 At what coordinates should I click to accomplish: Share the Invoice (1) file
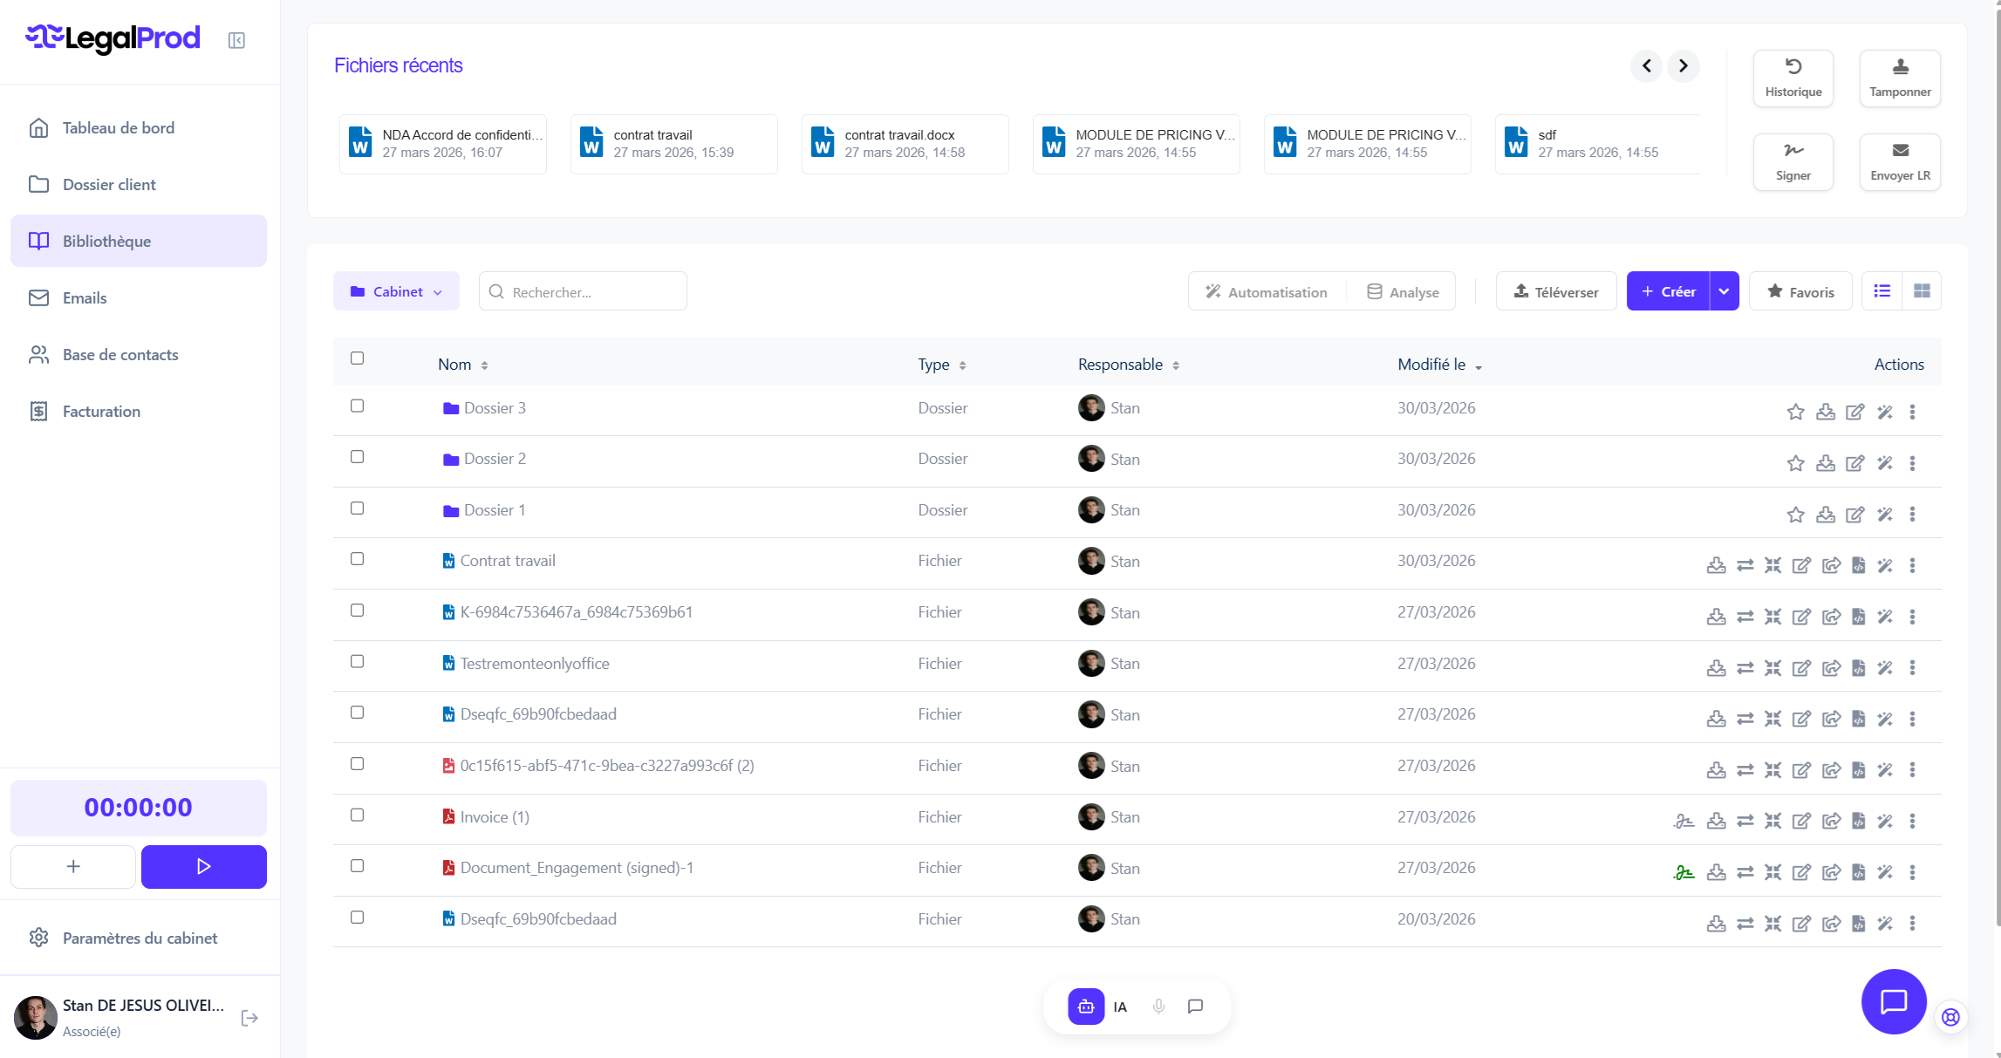click(x=1830, y=821)
